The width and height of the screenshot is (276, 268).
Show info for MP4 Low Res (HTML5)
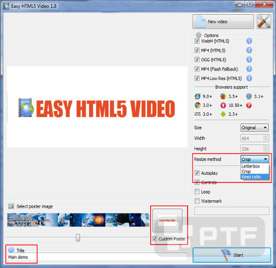pyautogui.click(x=249, y=78)
